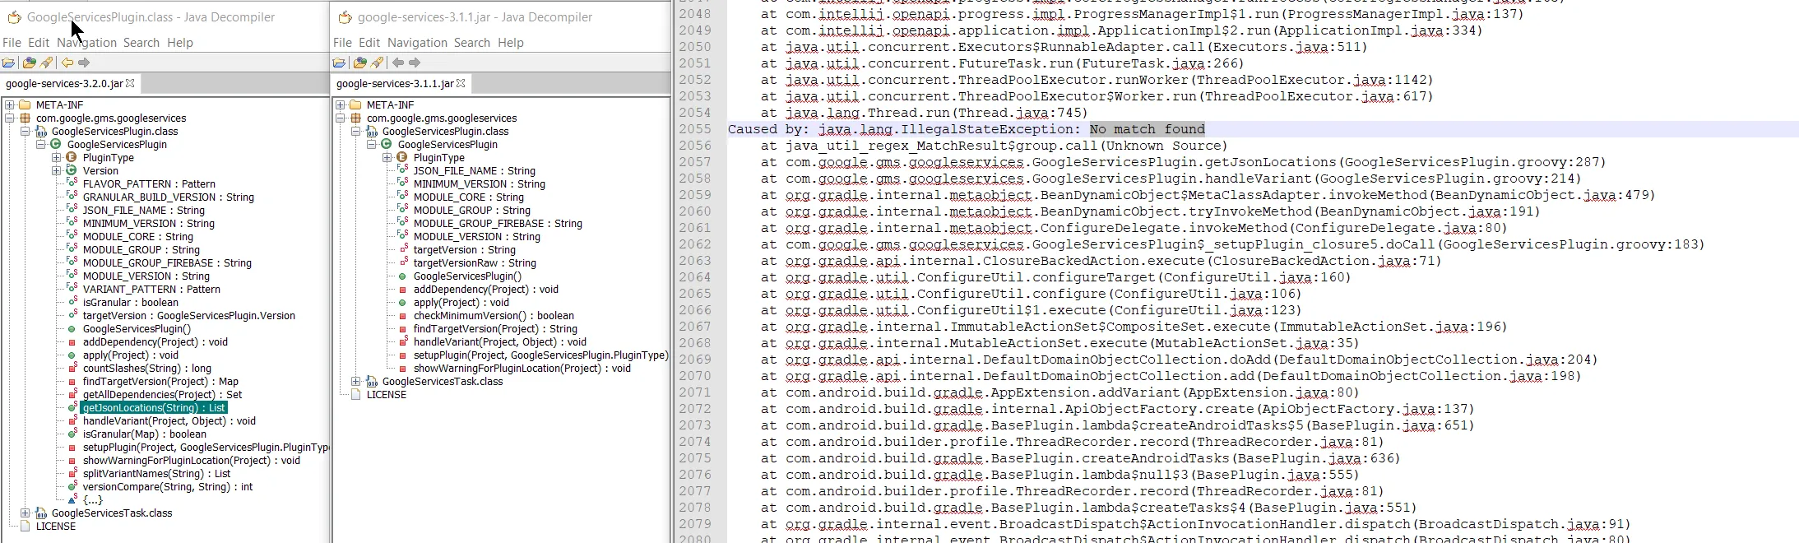Select GRANULAR_BUILD_VERSION : String field
Viewport: 1799px width, 543px height.
click(169, 197)
